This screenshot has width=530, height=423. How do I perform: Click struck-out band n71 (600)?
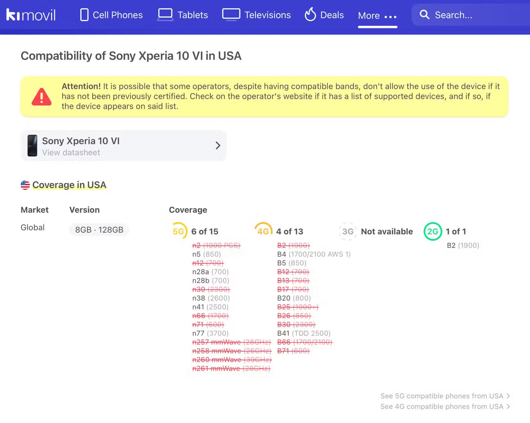pyautogui.click(x=208, y=324)
